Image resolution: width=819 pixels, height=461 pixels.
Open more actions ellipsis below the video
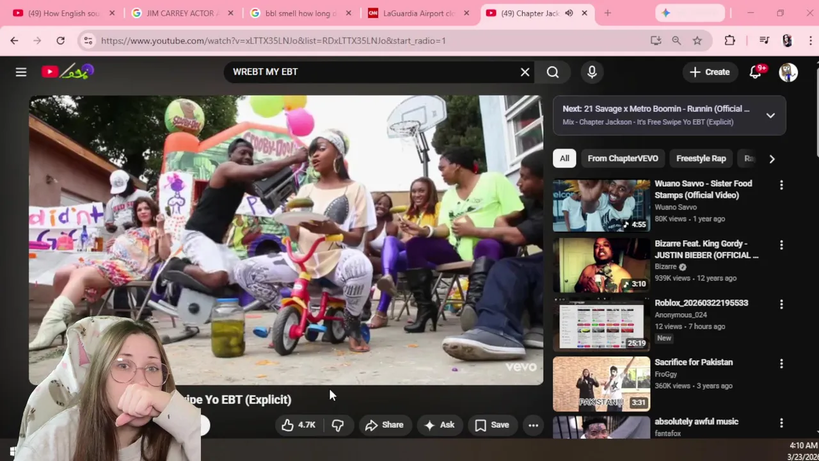533,425
